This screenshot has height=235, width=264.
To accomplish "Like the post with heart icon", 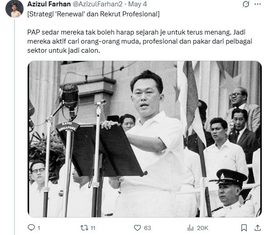I will pyautogui.click(x=137, y=228).
